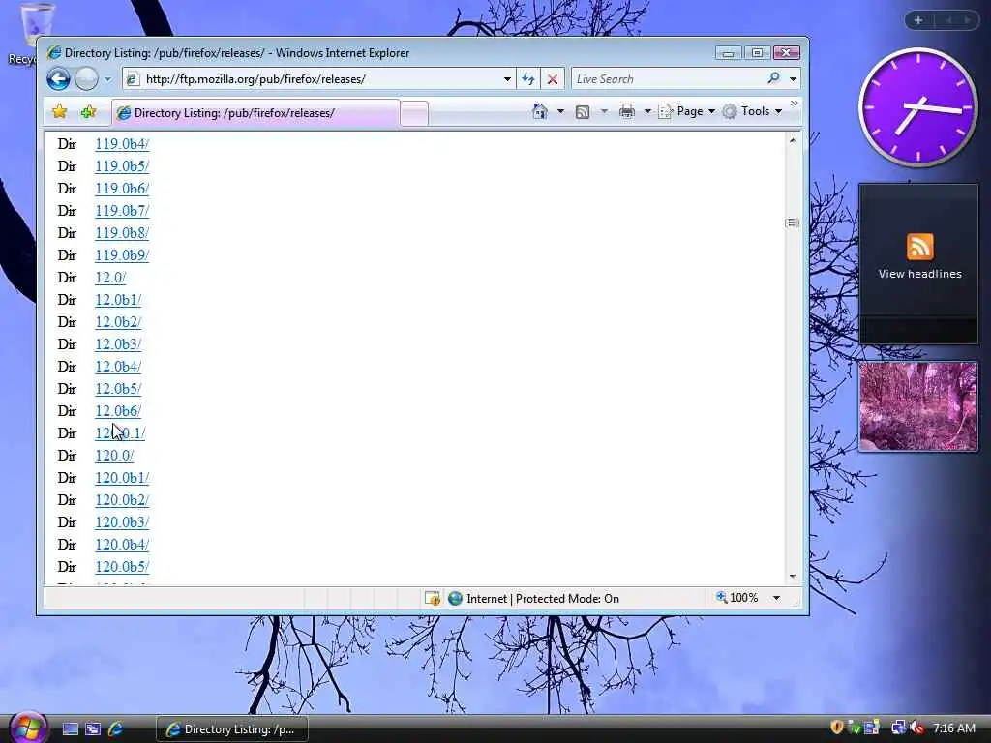Expand the zoom level dropdown arrow
Screen dimensions: 991x743
776,598
